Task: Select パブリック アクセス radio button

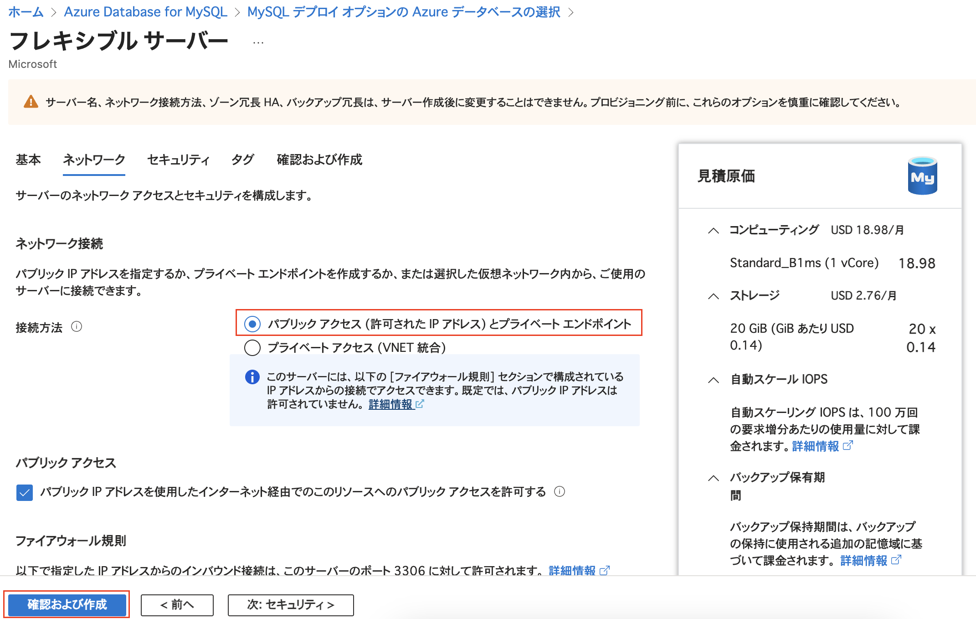Action: pyautogui.click(x=252, y=324)
